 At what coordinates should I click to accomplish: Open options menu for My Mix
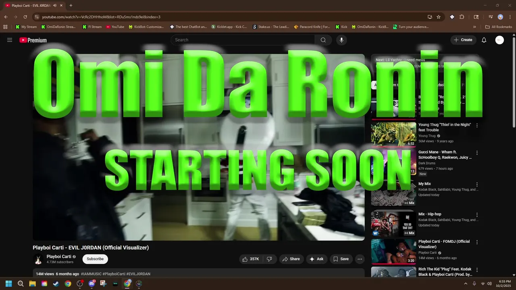[477, 184]
